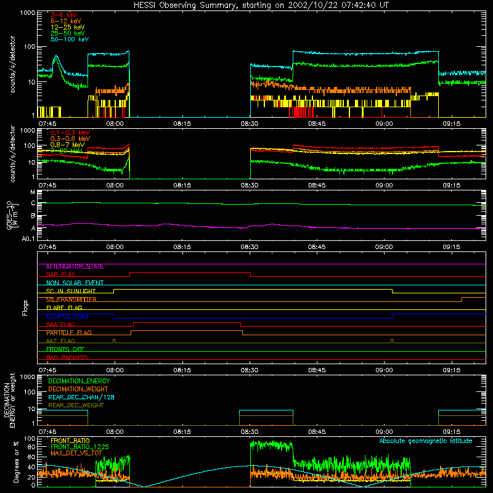Click the C class tick label on GOES axis

(x=33, y=203)
